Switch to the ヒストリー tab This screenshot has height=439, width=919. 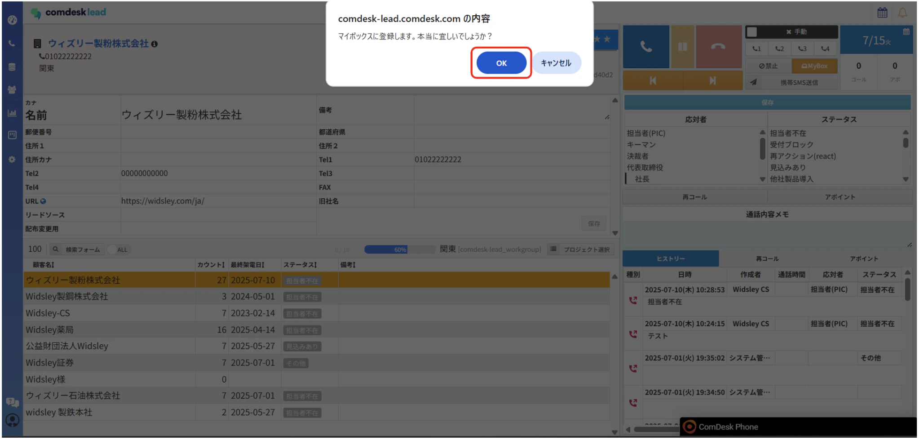pos(671,259)
